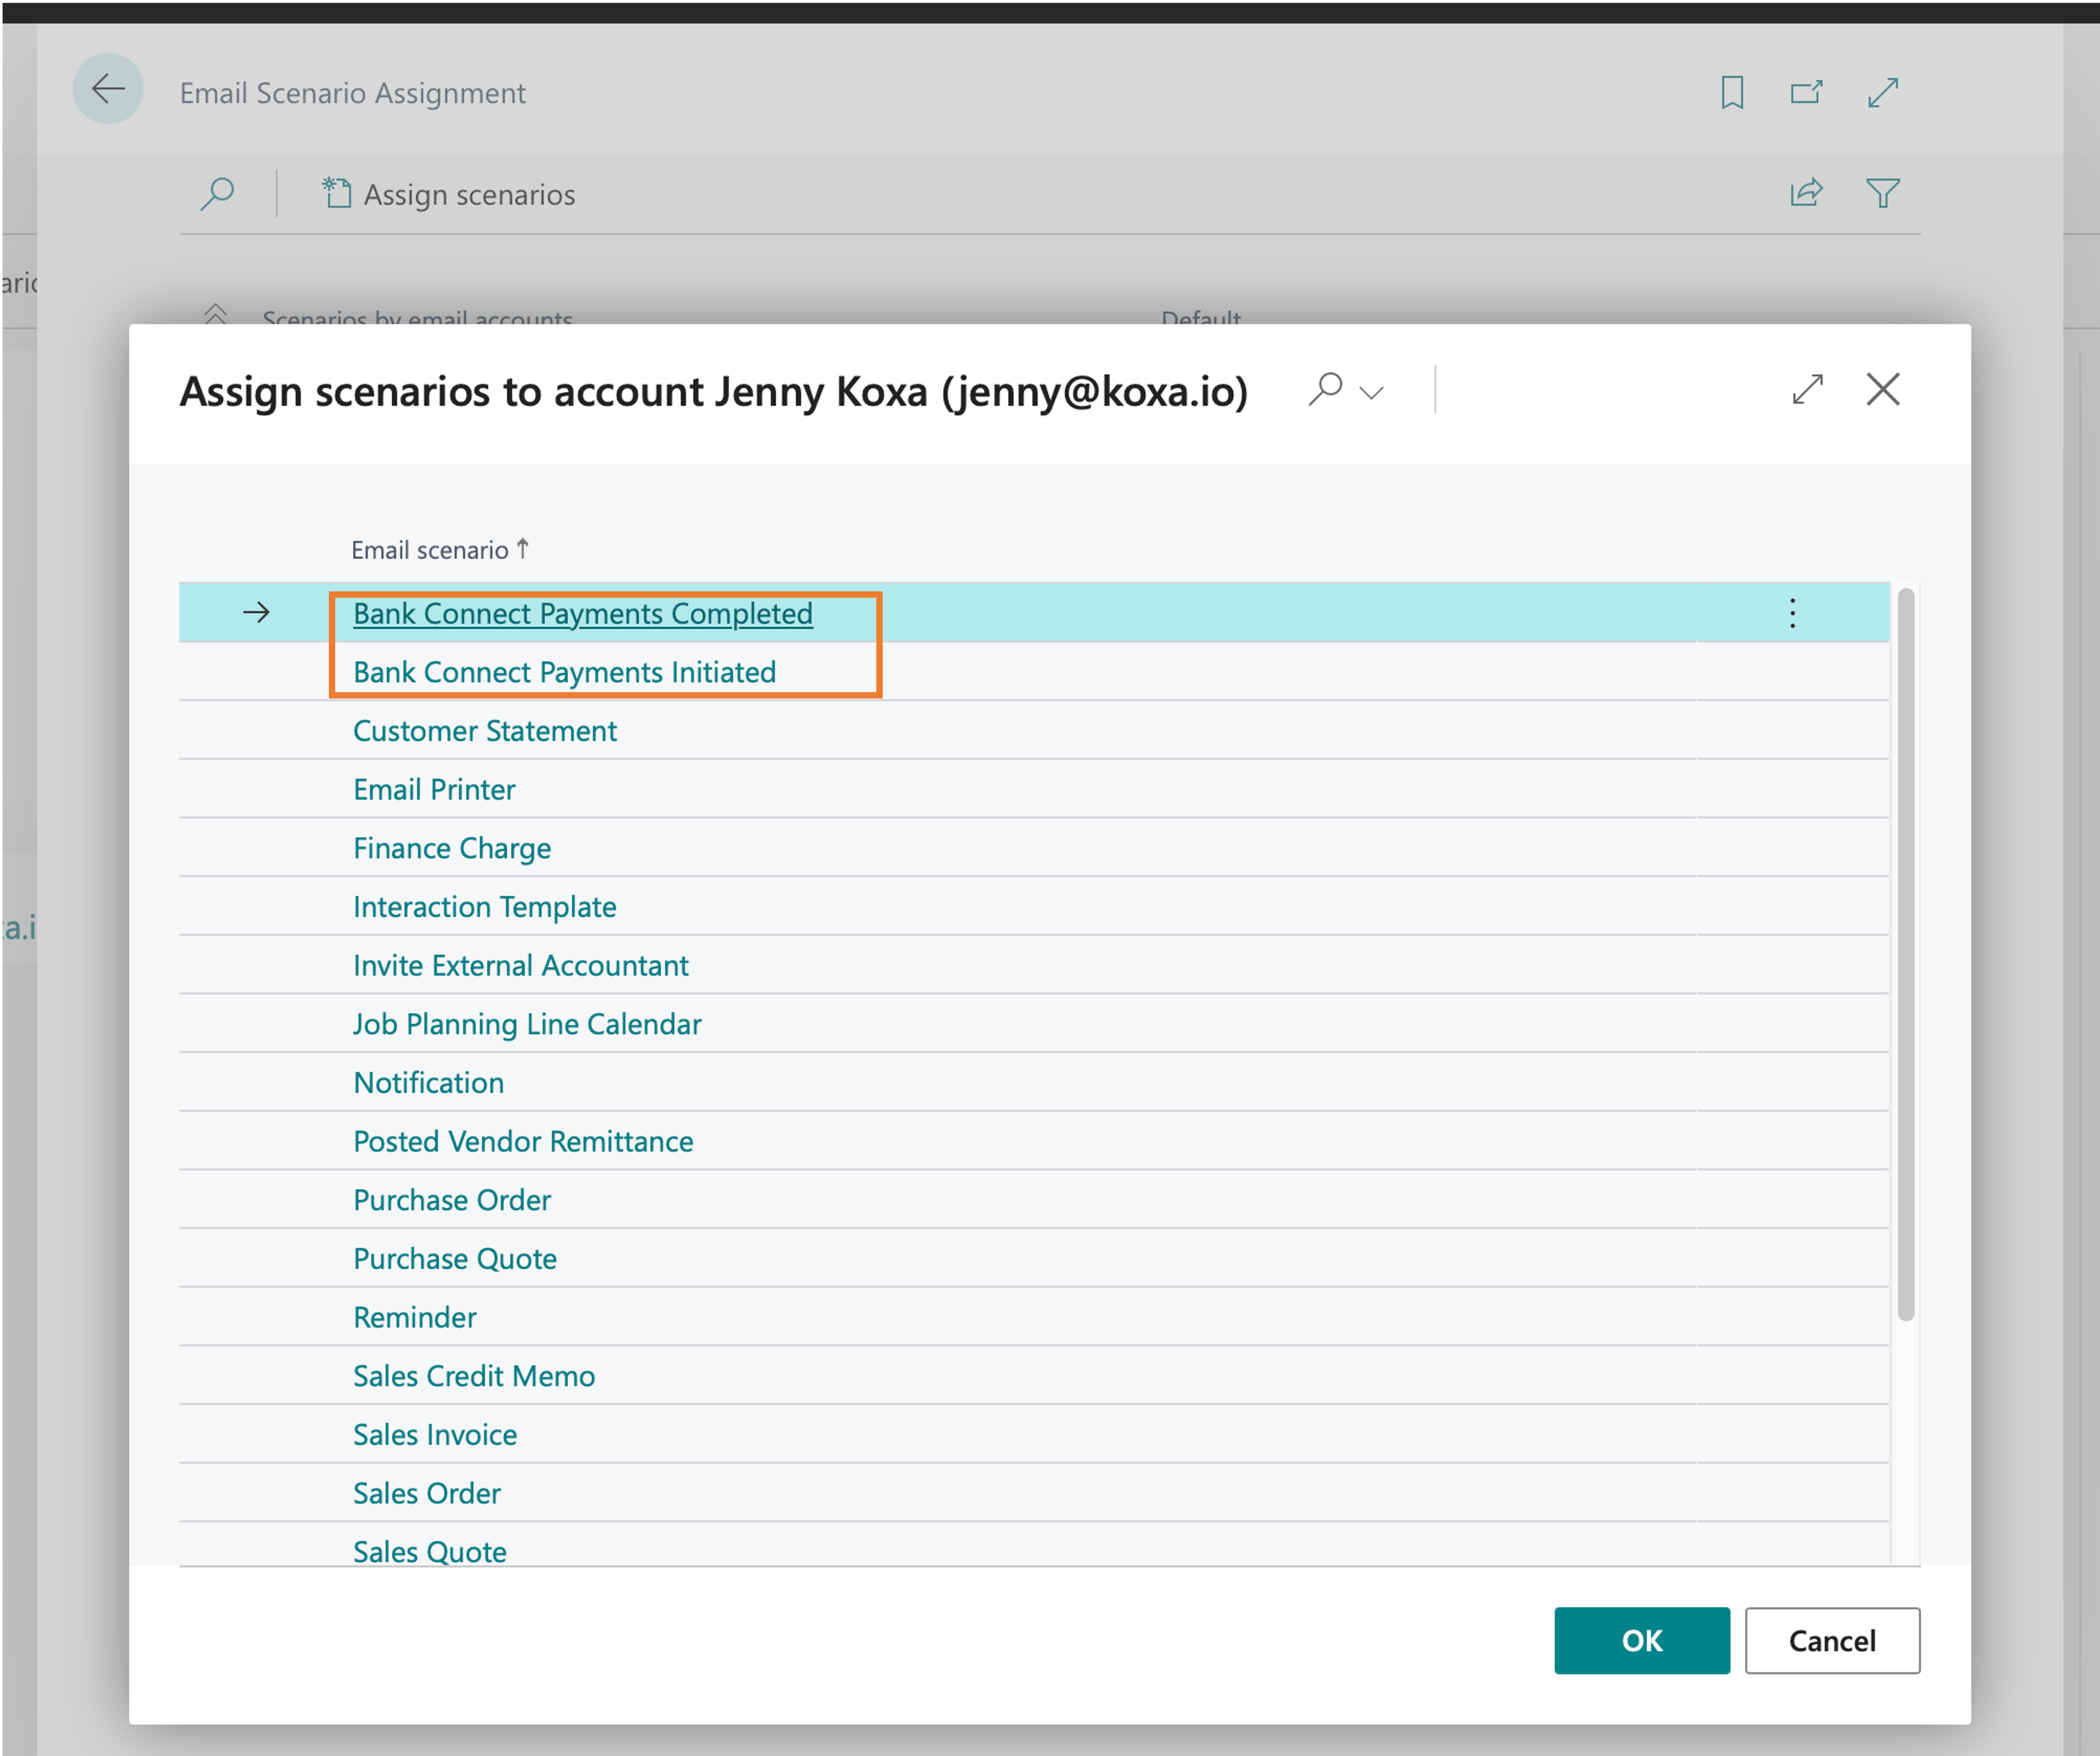The height and width of the screenshot is (1756, 2100).
Task: Open row options for Bank Connect Payments Completed
Action: coord(1792,612)
